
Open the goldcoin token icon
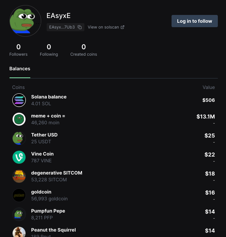point(19,195)
